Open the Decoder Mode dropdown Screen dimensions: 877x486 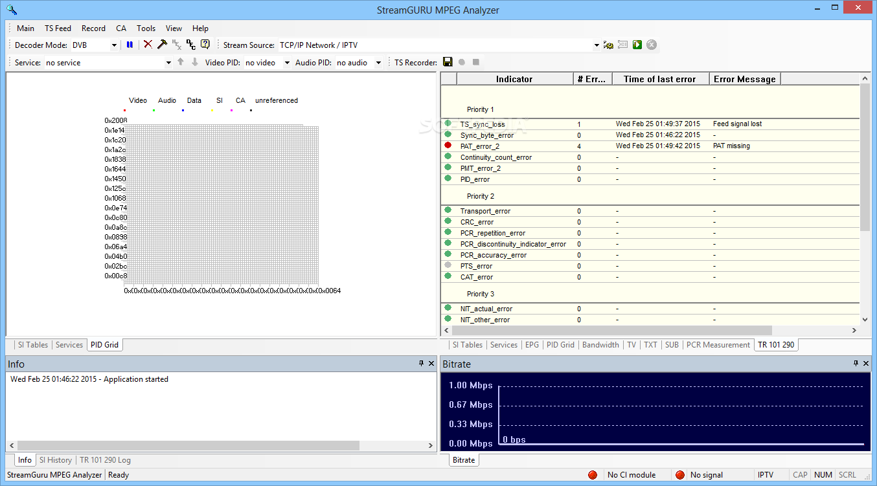pos(115,45)
